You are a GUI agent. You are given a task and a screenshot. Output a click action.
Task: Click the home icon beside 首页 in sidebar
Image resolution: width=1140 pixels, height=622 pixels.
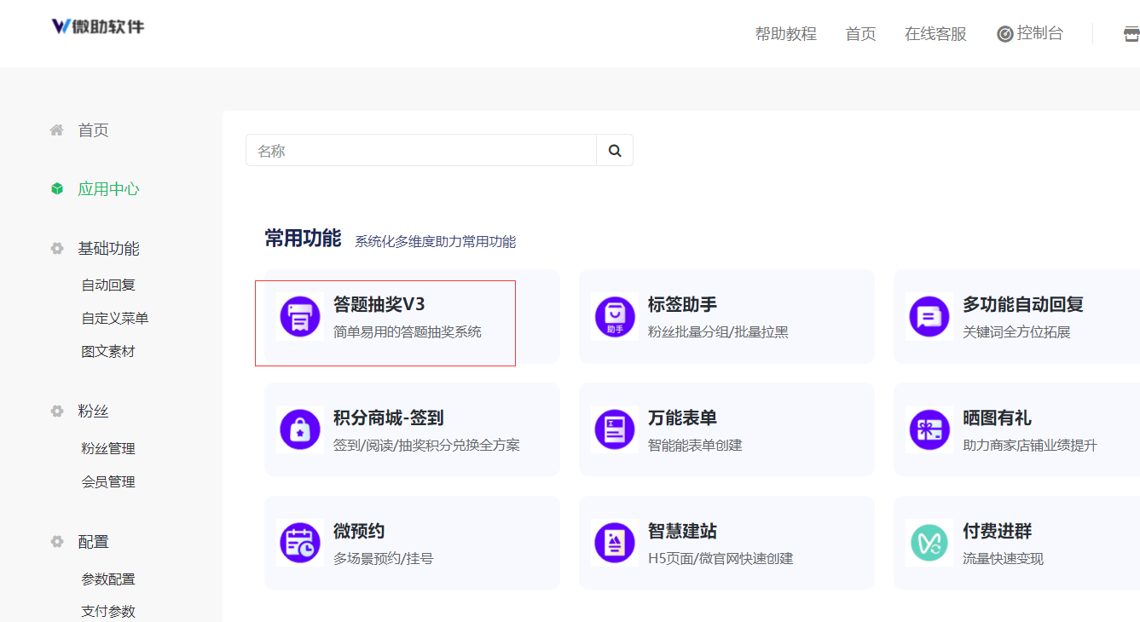pos(57,130)
